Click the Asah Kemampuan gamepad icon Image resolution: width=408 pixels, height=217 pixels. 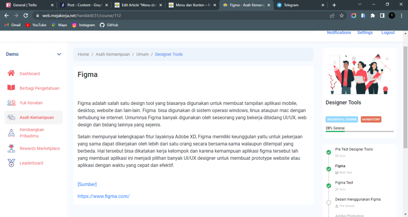click(11, 117)
